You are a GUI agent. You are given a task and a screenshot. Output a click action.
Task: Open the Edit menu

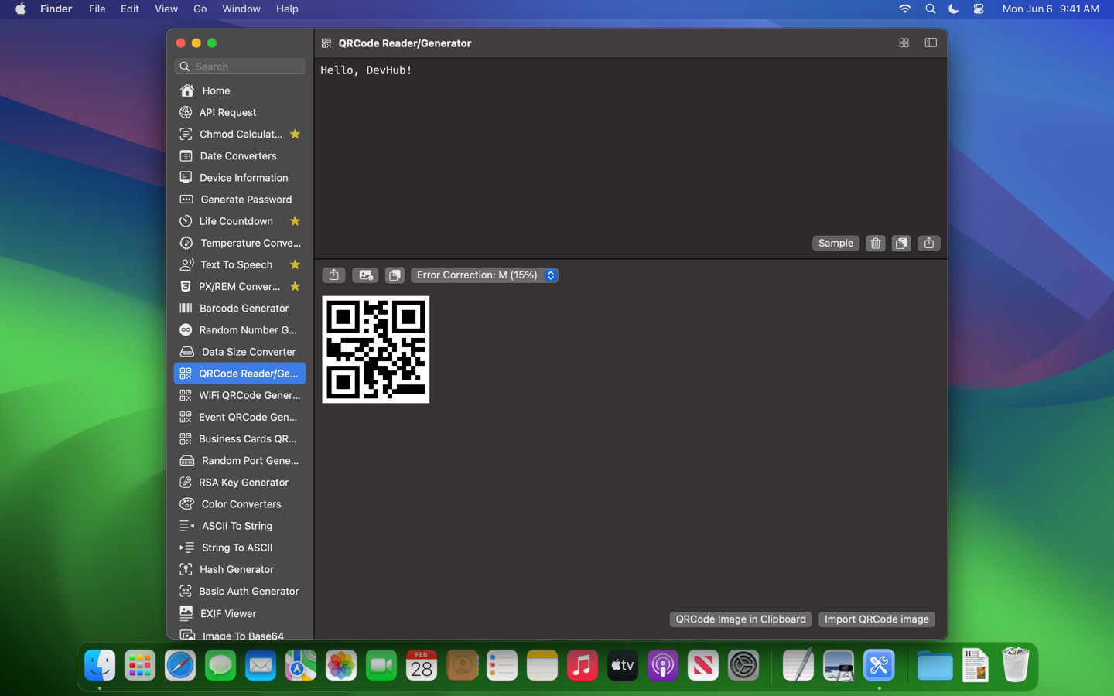130,9
